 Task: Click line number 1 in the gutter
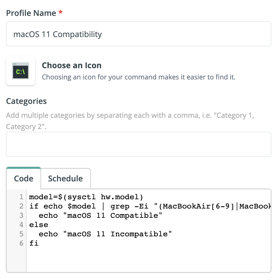click(x=21, y=197)
